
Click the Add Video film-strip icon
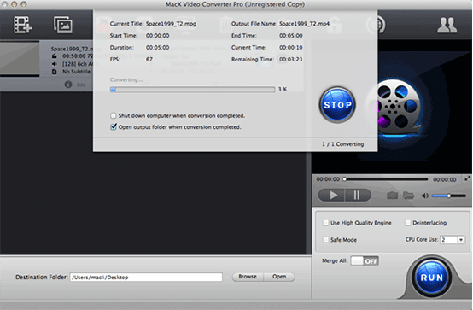[22, 25]
